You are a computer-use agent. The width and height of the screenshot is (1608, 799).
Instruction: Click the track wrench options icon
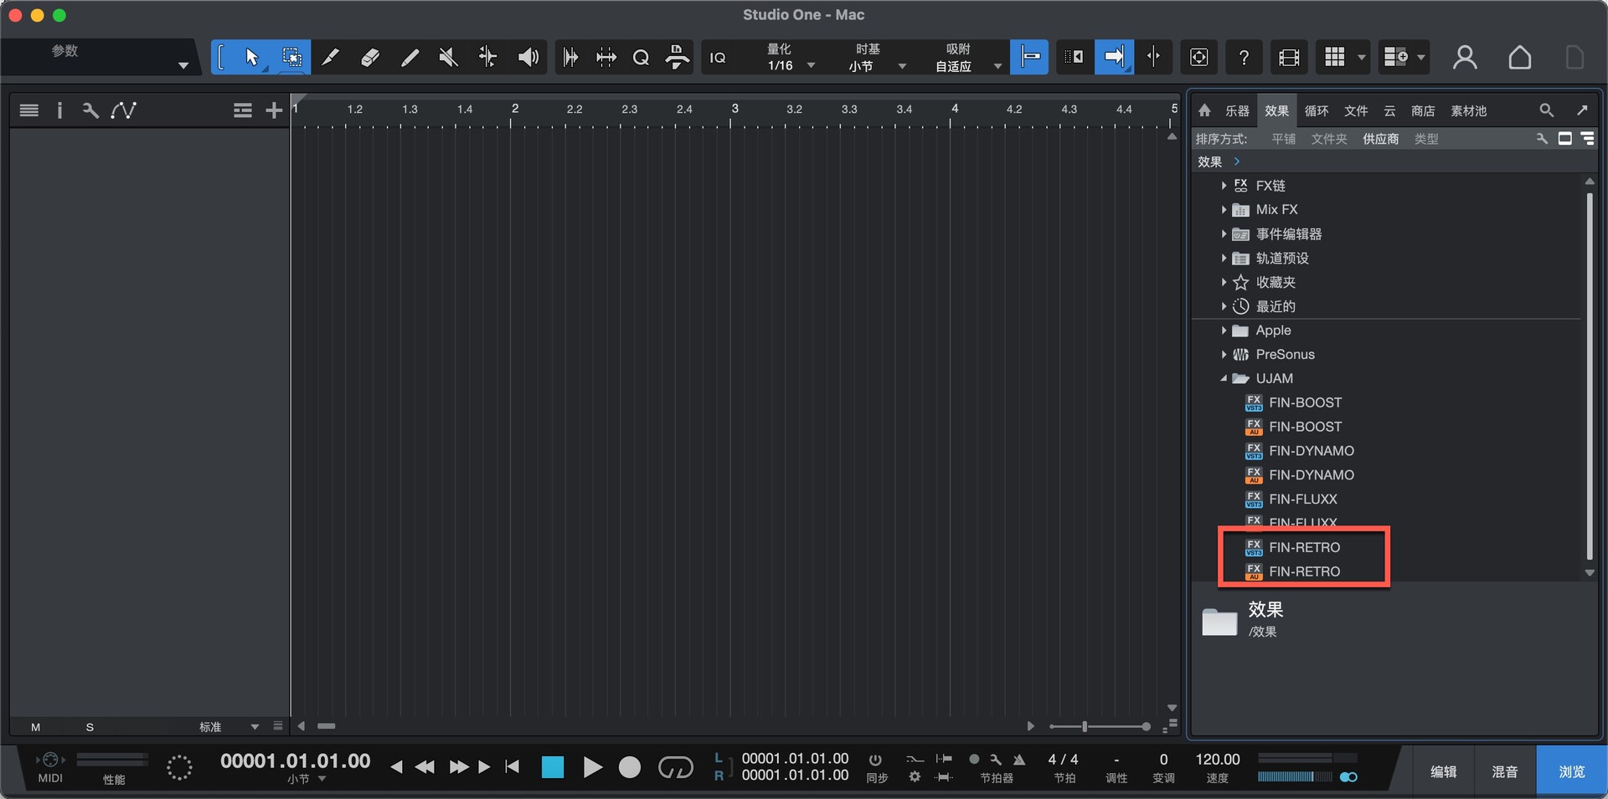[90, 110]
